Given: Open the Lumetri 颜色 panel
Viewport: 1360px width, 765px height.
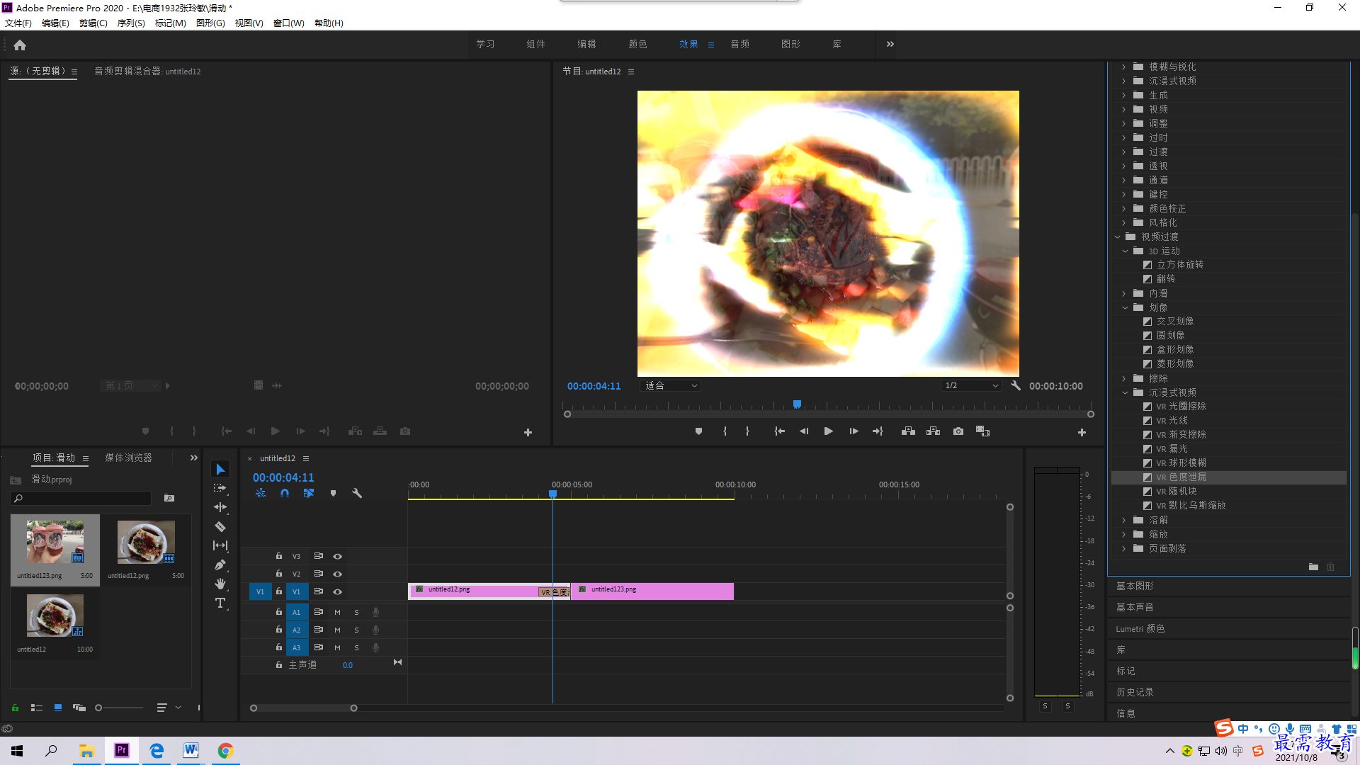Looking at the screenshot, I should tap(1140, 628).
